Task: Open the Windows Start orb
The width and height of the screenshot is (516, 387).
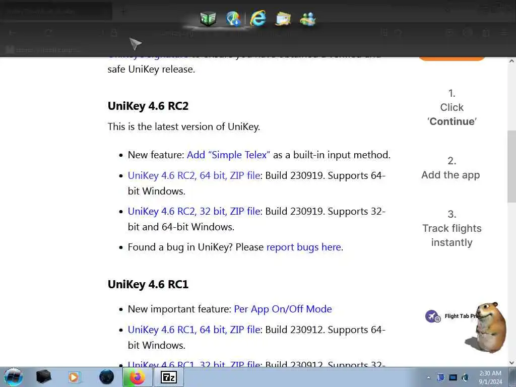Action: coord(14,377)
